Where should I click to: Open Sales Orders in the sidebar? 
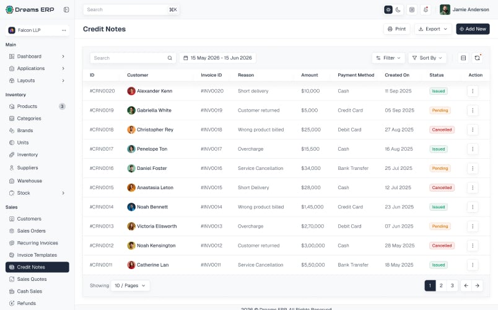coord(31,231)
